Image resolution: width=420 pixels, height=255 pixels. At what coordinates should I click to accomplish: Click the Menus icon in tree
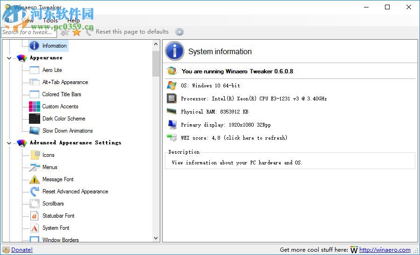click(x=35, y=167)
